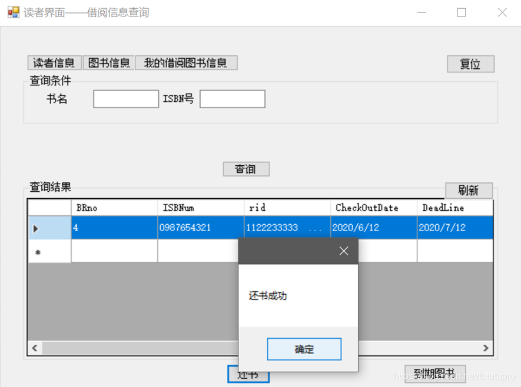Select CheckOutDate cell 2020/6/12

[x=373, y=228]
